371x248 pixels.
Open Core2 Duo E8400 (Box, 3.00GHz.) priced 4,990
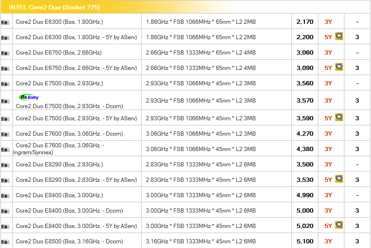click(59, 195)
